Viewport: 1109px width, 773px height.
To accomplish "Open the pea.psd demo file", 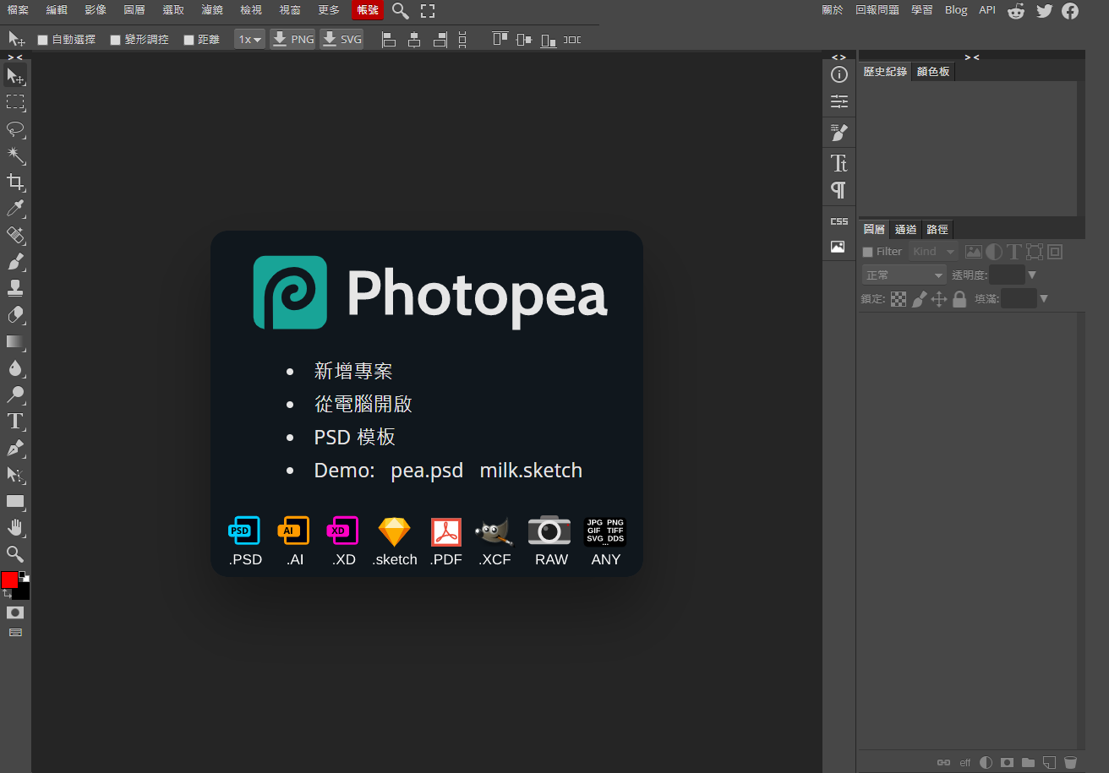I will pyautogui.click(x=427, y=471).
